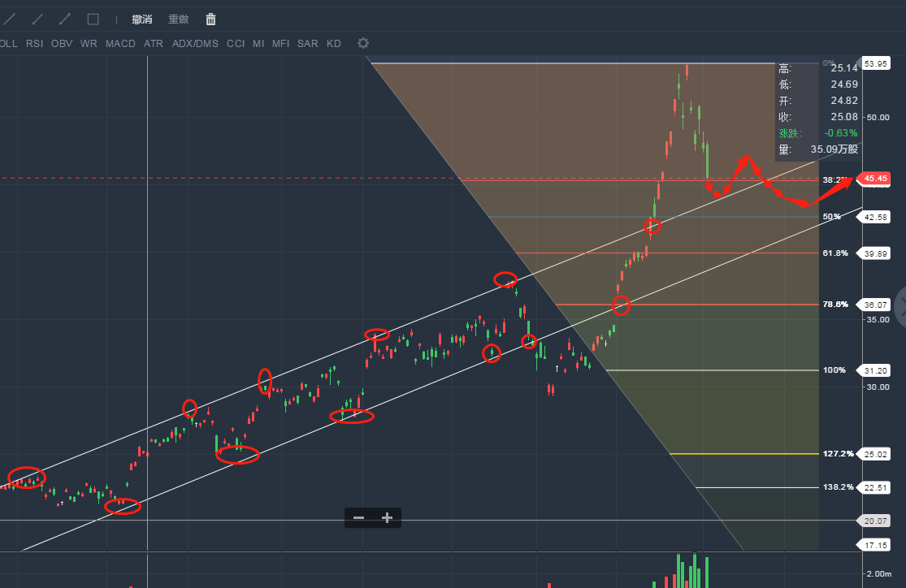Click the volume value 35.09万股

pos(834,149)
